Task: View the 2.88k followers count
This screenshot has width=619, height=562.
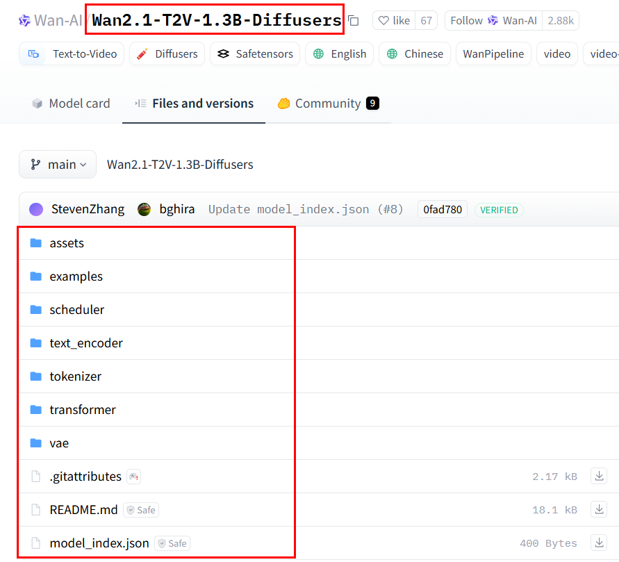Action: pos(561,21)
